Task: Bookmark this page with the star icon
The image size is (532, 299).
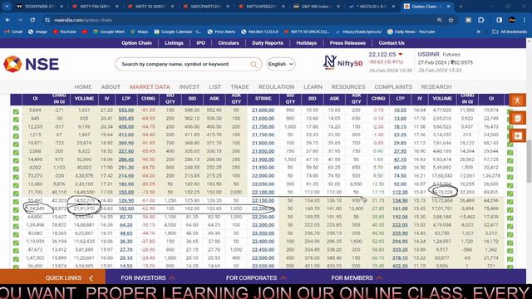Action: (451, 20)
